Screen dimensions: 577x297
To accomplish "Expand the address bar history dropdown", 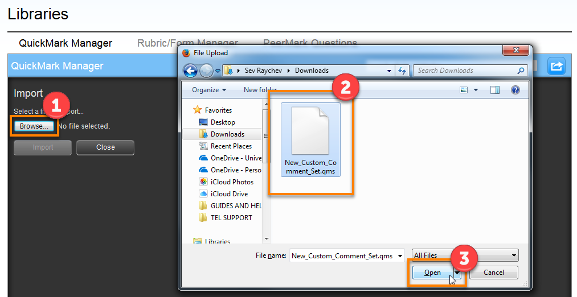I will click(389, 71).
